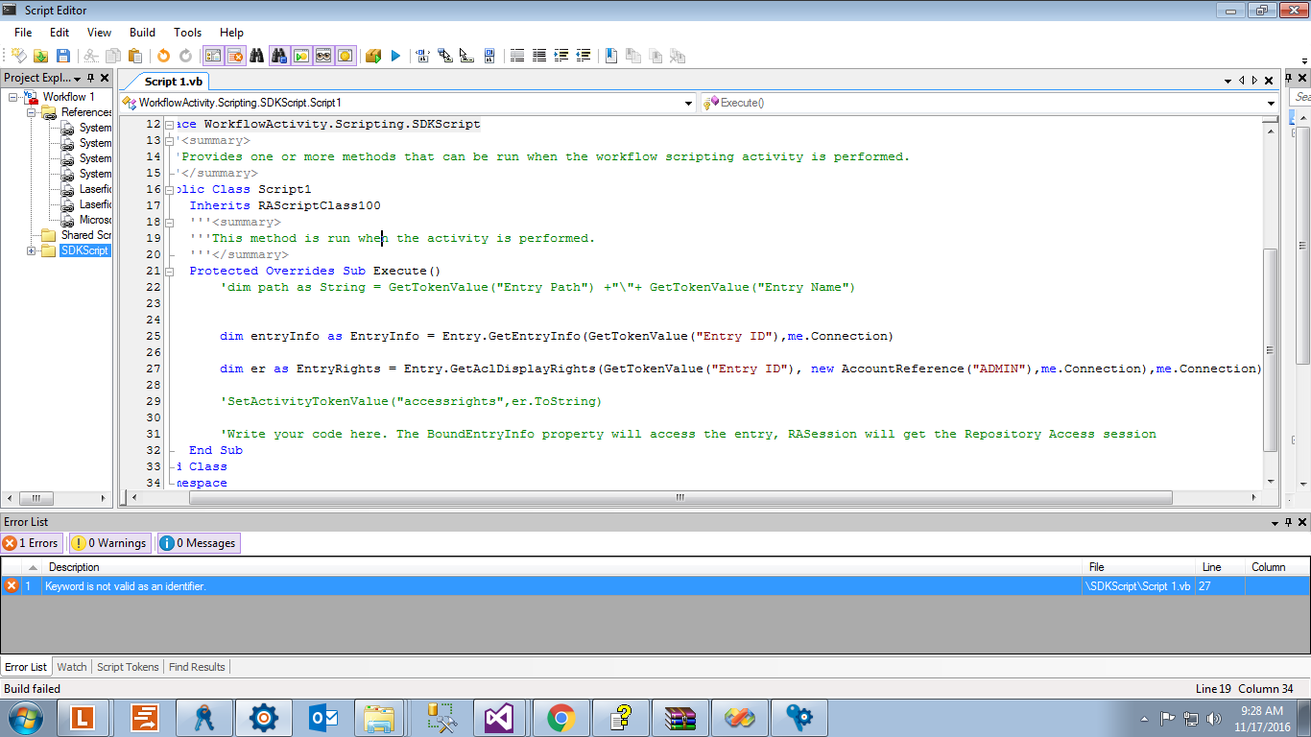Toggle bookmark with the blue bookmark icon

click(x=610, y=56)
